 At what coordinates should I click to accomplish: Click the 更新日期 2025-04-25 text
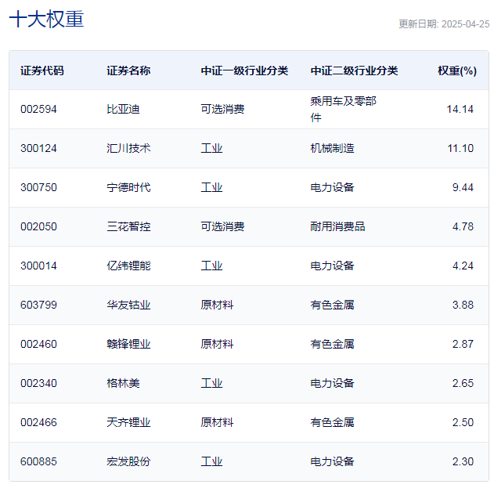[443, 23]
